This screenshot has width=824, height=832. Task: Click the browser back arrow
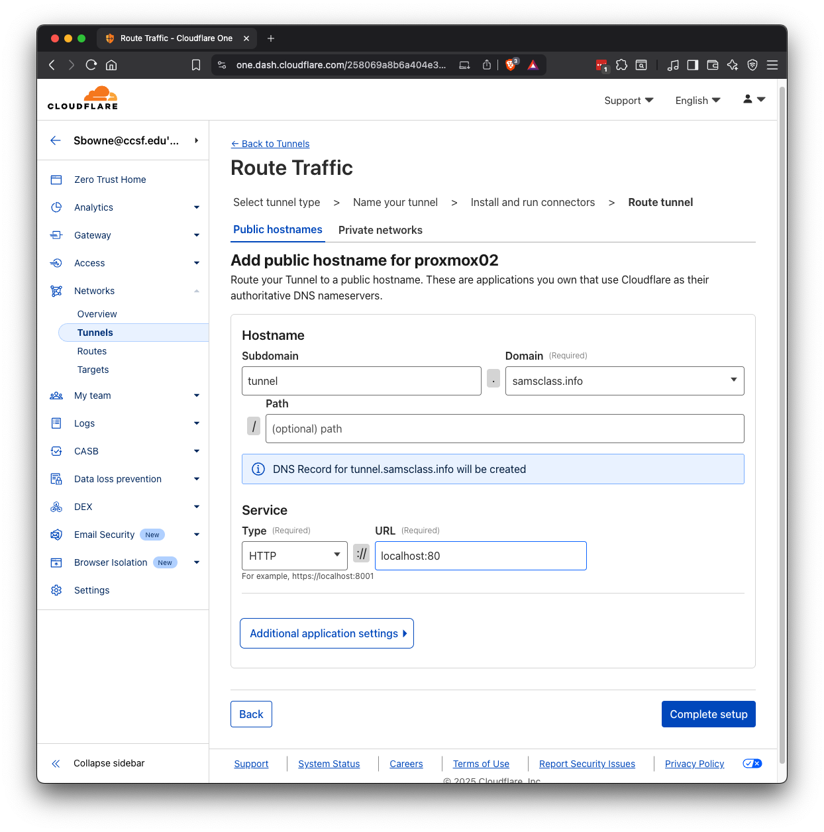click(52, 65)
